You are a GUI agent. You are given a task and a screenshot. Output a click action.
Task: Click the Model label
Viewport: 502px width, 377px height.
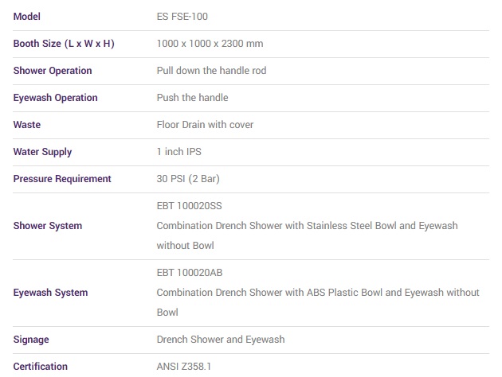pyautogui.click(x=27, y=16)
